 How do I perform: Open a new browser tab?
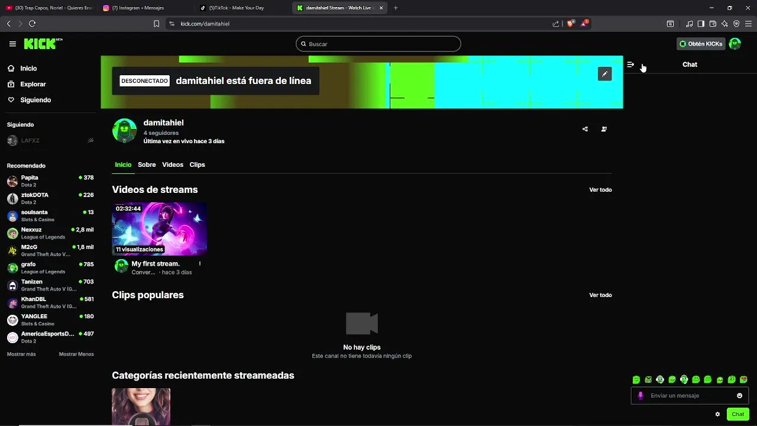[x=396, y=8]
